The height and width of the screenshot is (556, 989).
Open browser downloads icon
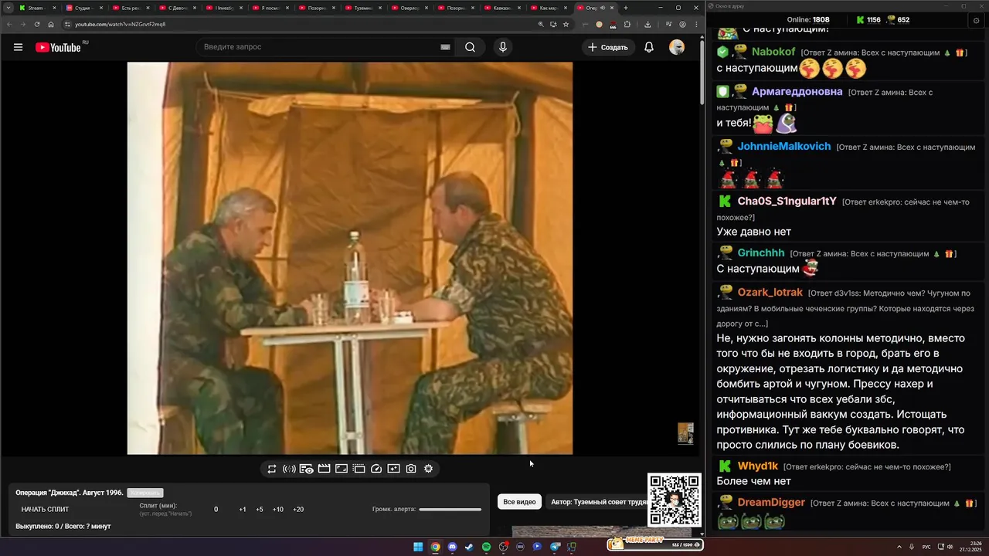647,24
